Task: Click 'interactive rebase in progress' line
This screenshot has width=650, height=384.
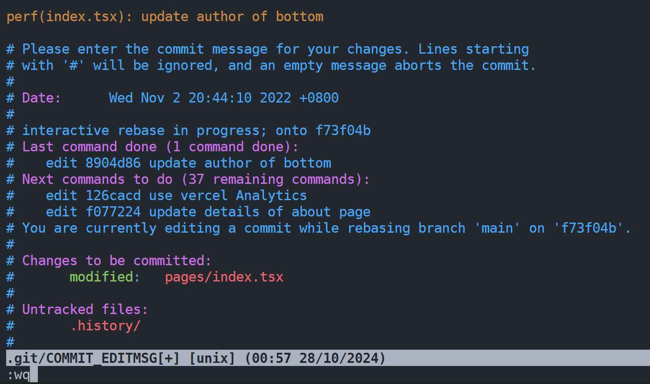Action: click(188, 131)
